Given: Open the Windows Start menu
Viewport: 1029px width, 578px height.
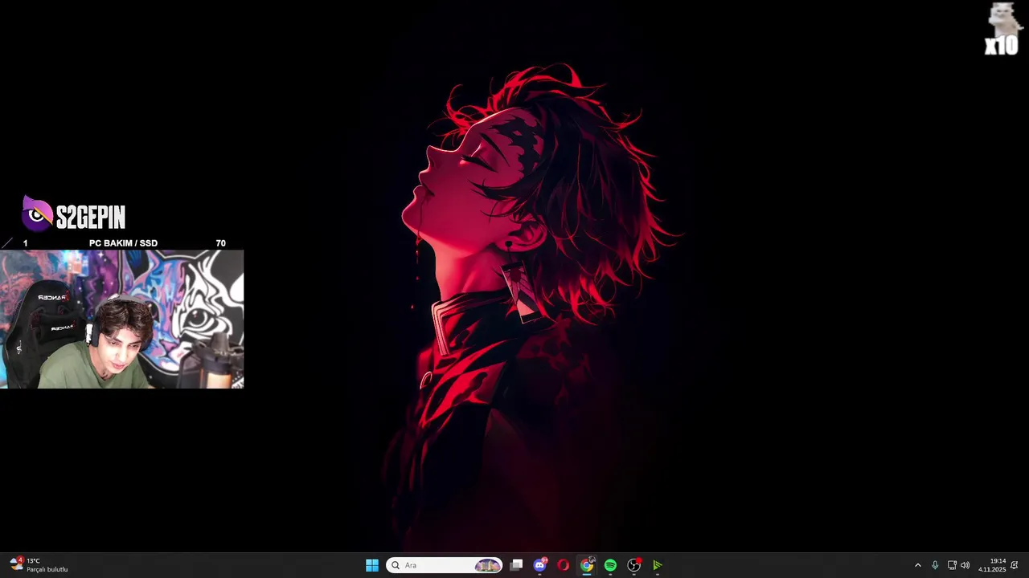Looking at the screenshot, I should pos(372,565).
